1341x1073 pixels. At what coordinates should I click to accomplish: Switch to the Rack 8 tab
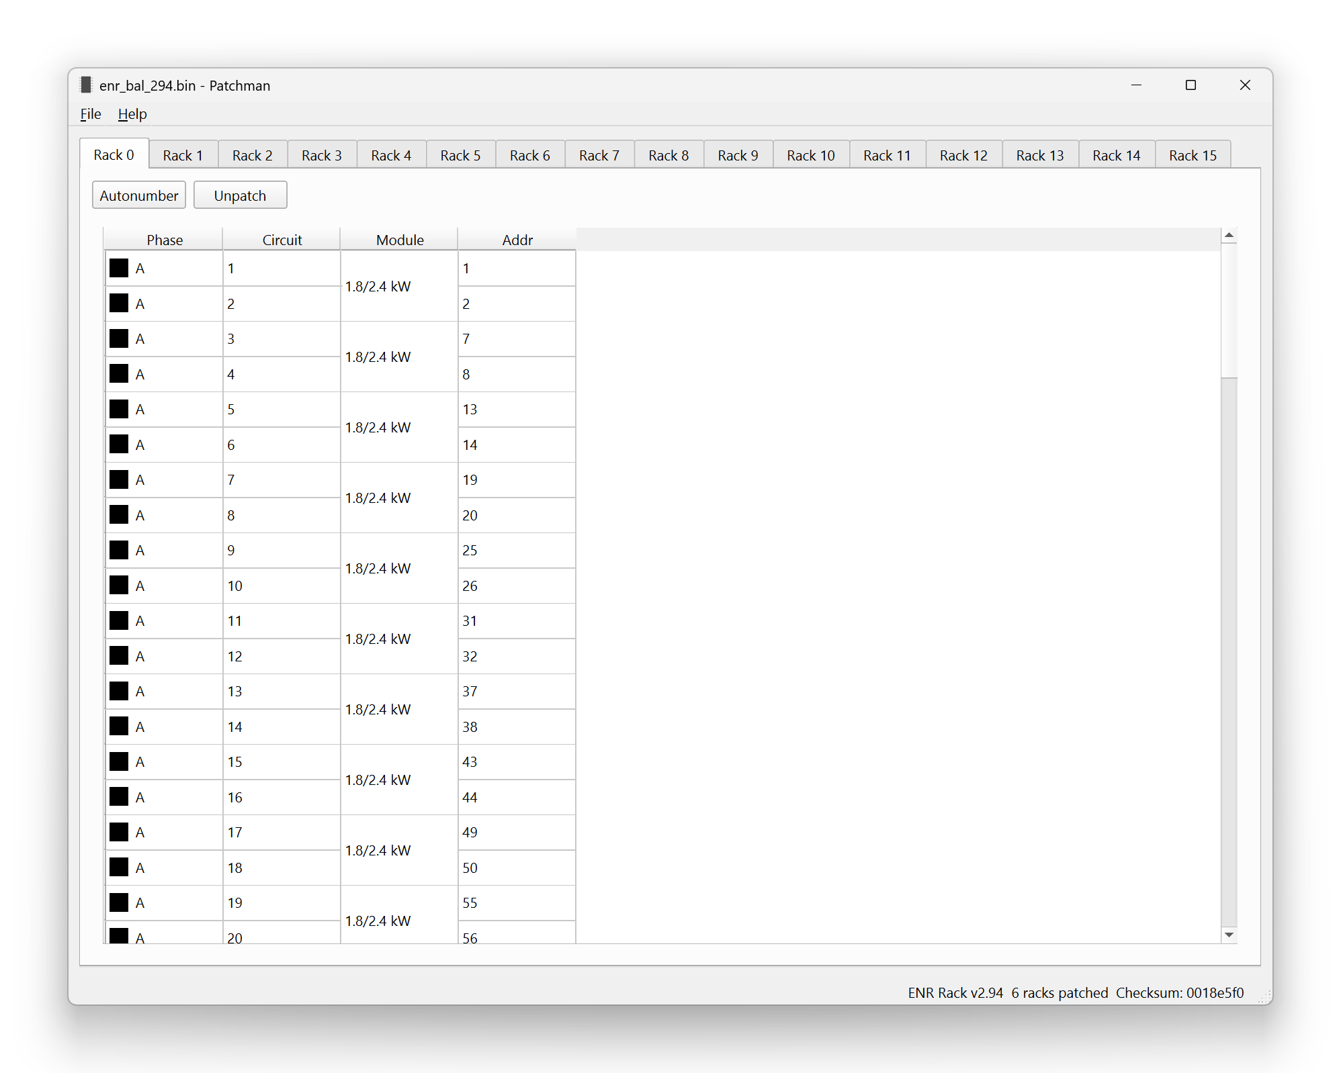[669, 155]
